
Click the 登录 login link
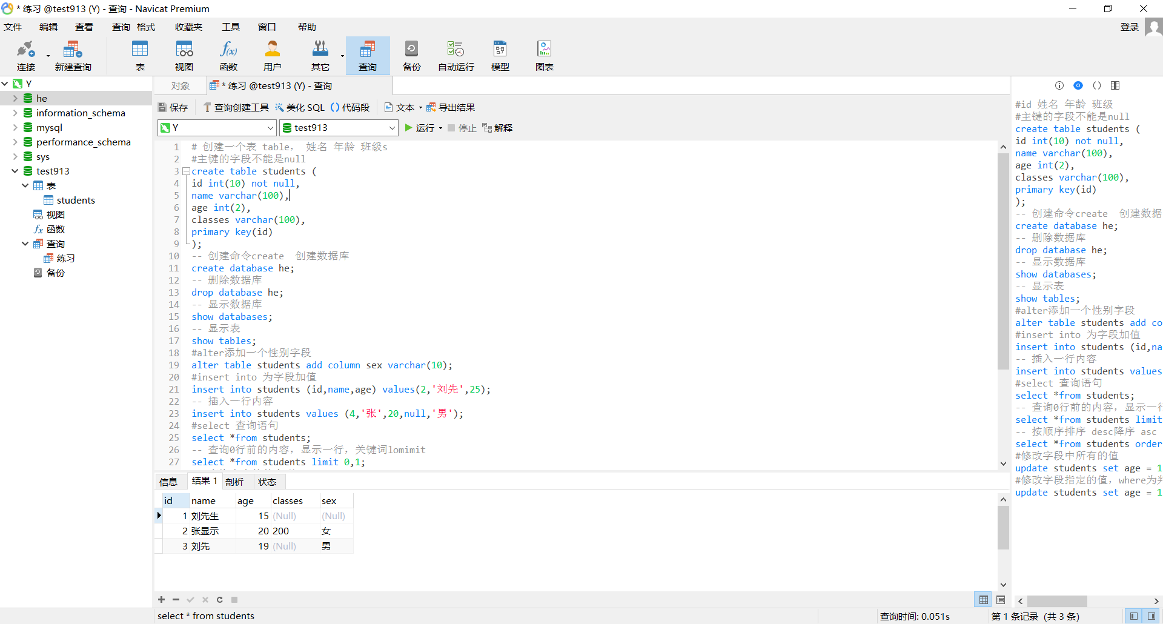1130,27
